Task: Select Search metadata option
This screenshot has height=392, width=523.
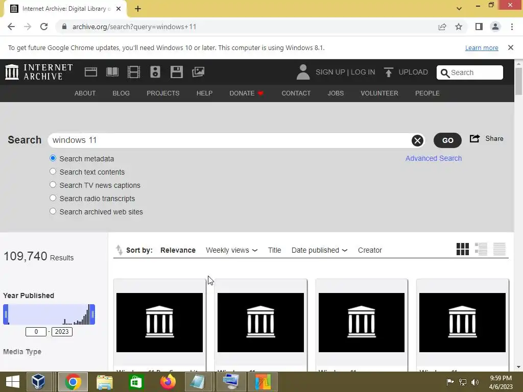Action: point(53,158)
